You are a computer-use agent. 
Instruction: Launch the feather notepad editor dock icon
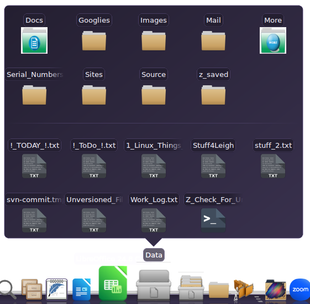(56, 290)
